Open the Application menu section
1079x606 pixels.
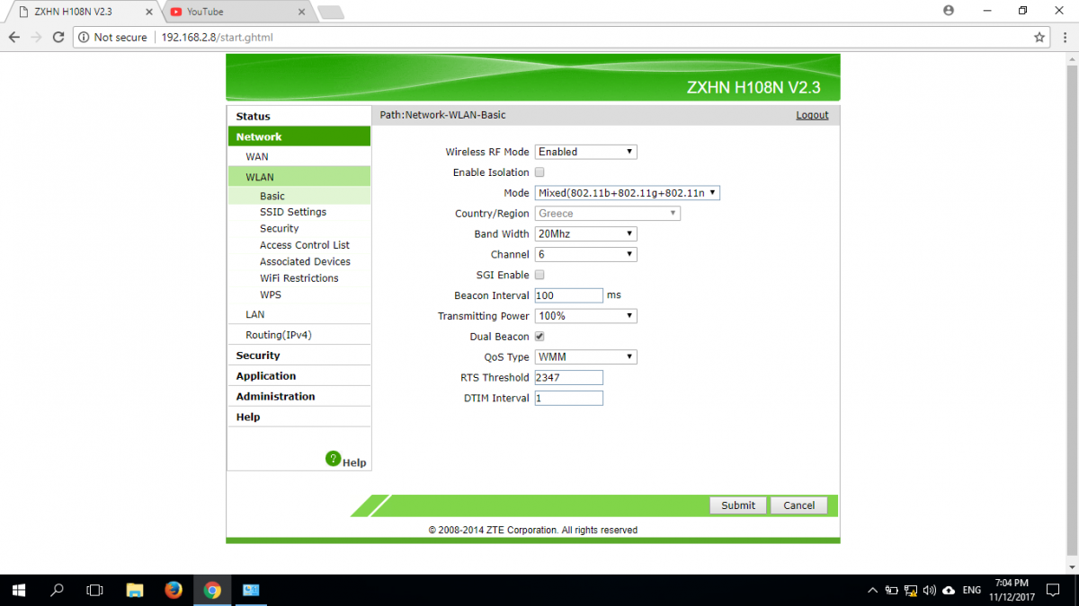click(299, 376)
